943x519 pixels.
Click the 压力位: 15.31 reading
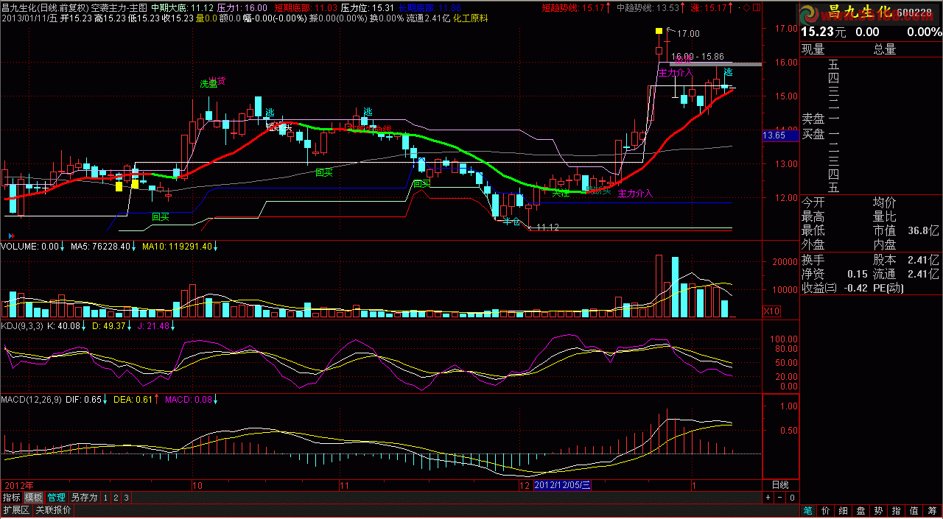point(366,7)
